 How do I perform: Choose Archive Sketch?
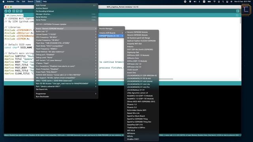point(66,8)
